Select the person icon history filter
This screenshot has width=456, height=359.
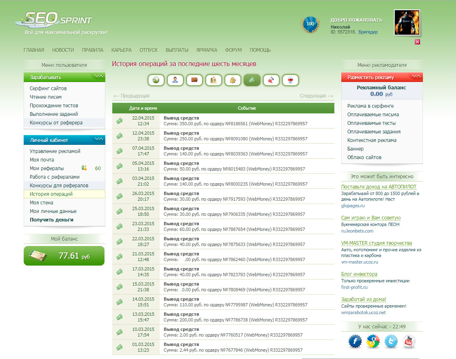pyautogui.click(x=175, y=80)
